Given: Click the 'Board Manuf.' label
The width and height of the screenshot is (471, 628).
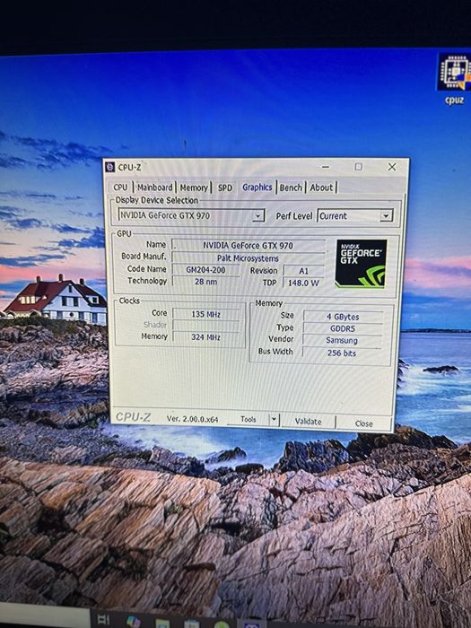Looking at the screenshot, I should coord(144,257).
